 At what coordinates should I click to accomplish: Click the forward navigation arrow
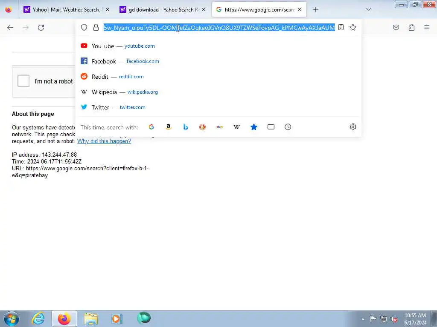26,28
